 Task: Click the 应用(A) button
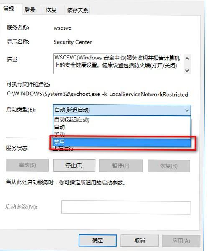[181, 241]
